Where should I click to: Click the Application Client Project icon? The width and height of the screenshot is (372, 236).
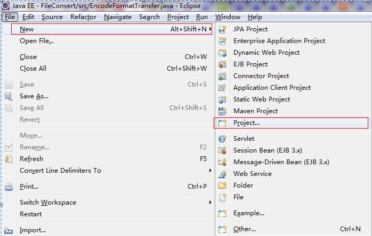pyautogui.click(x=223, y=88)
